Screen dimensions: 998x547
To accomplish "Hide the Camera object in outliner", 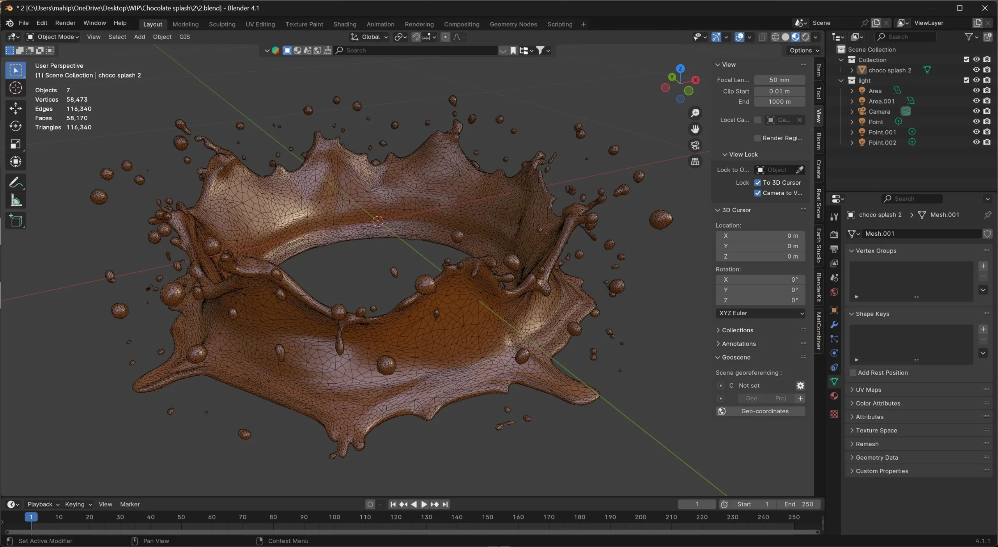I will [976, 111].
